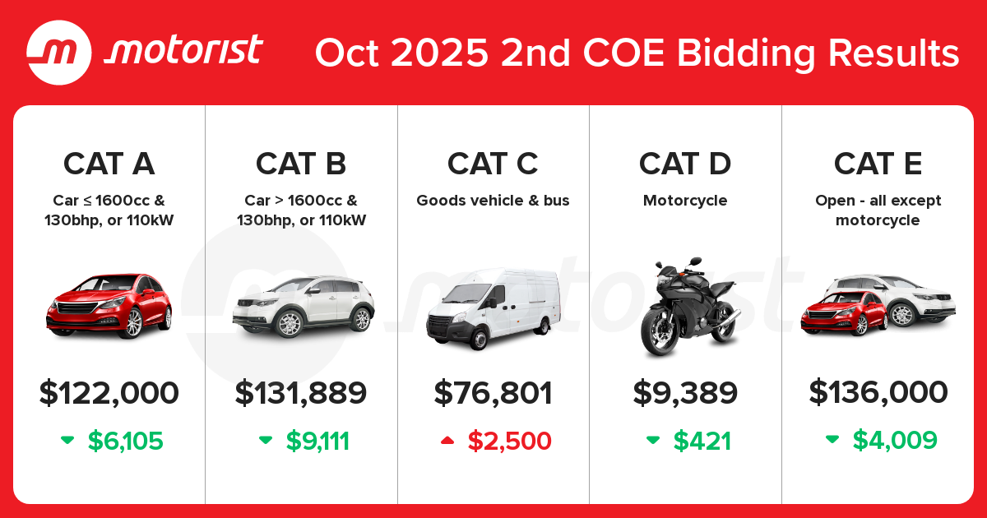Click the motorist brand wordmark
987x518 pixels.
tap(185, 51)
